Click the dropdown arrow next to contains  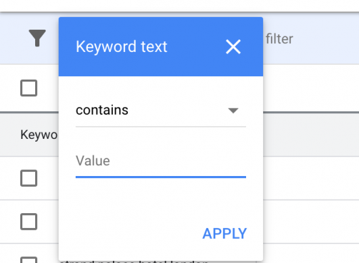233,111
